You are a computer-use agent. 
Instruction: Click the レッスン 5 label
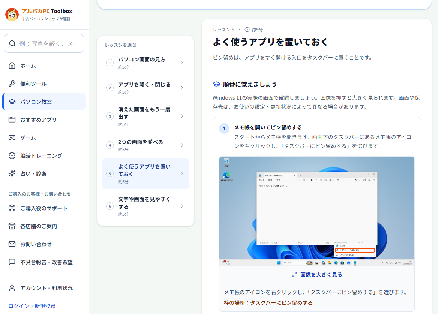point(224,30)
